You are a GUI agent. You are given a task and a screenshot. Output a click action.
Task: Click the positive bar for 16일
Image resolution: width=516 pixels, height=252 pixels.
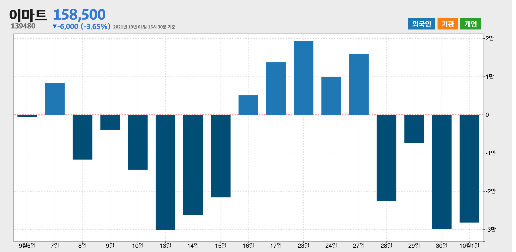[x=248, y=105]
